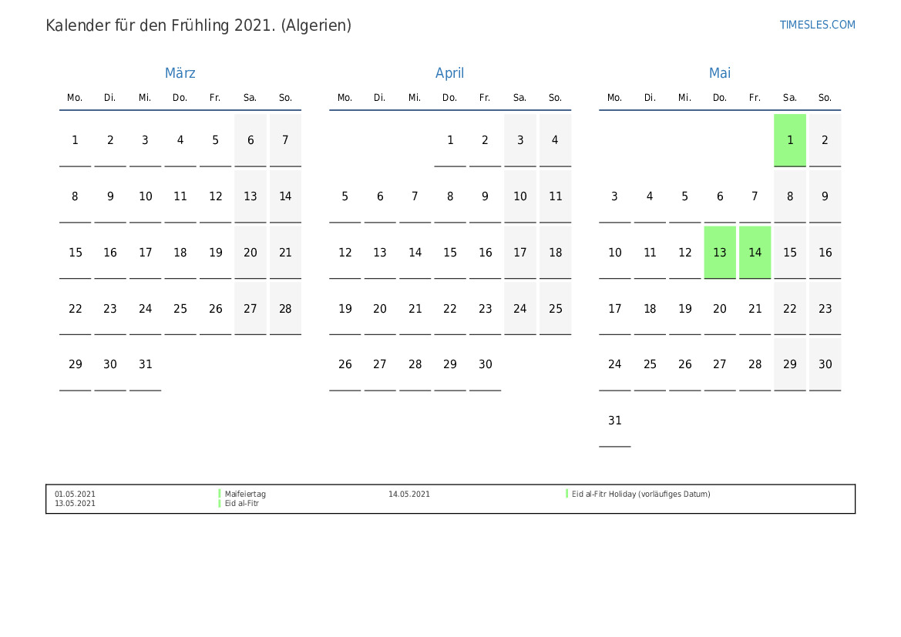The height and width of the screenshot is (637, 901).
Task: Choose April 15 in the calendar
Action: 449,253
